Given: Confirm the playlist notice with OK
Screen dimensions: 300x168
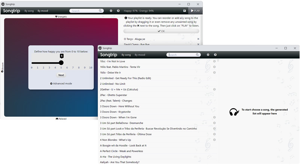Looking at the screenshot, I should coord(161,31).
